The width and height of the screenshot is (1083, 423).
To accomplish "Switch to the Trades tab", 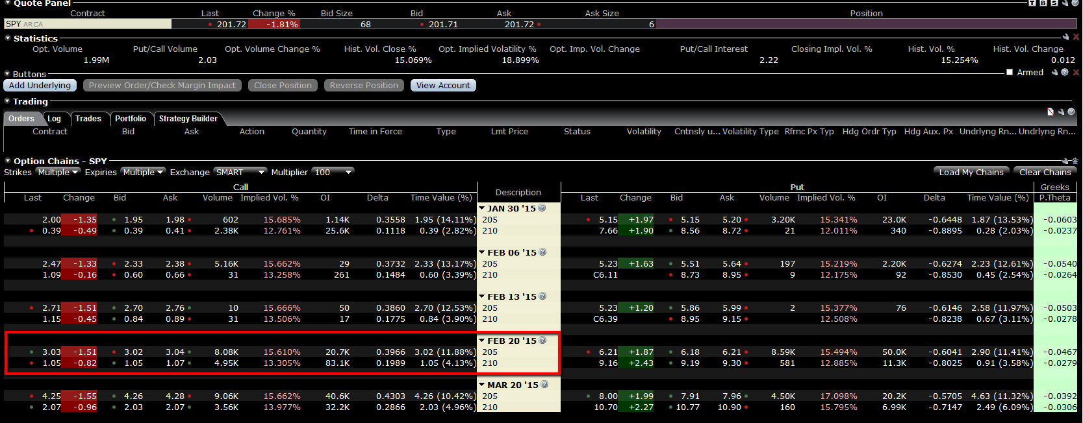I will pos(88,119).
